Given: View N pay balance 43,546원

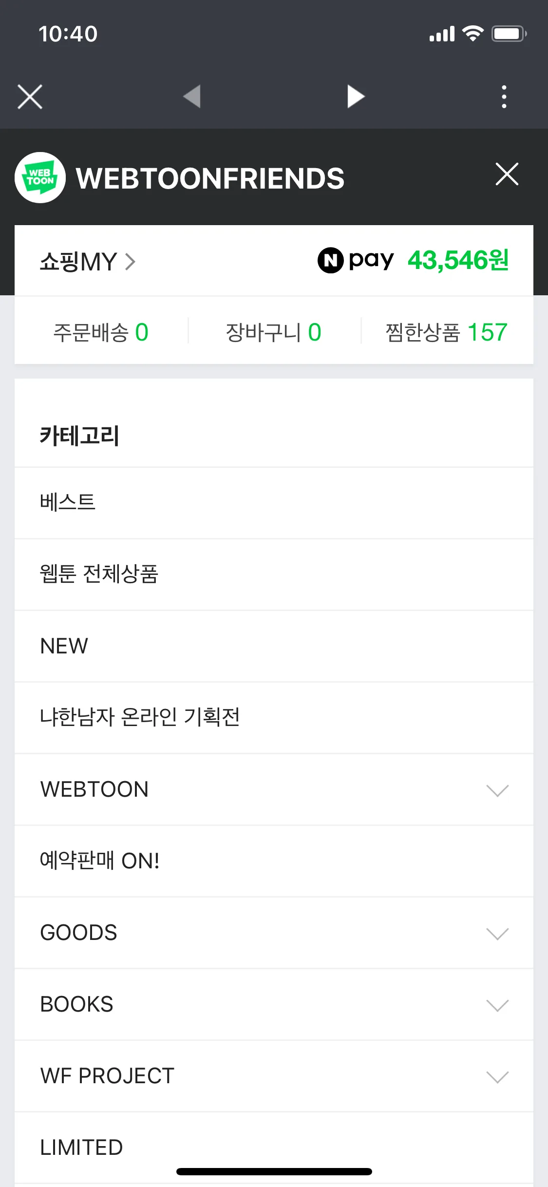Looking at the screenshot, I should tap(458, 260).
